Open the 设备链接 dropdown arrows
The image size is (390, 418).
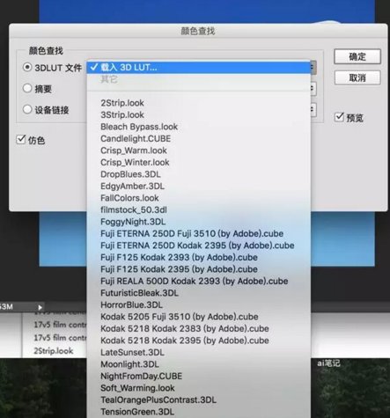coord(313,110)
